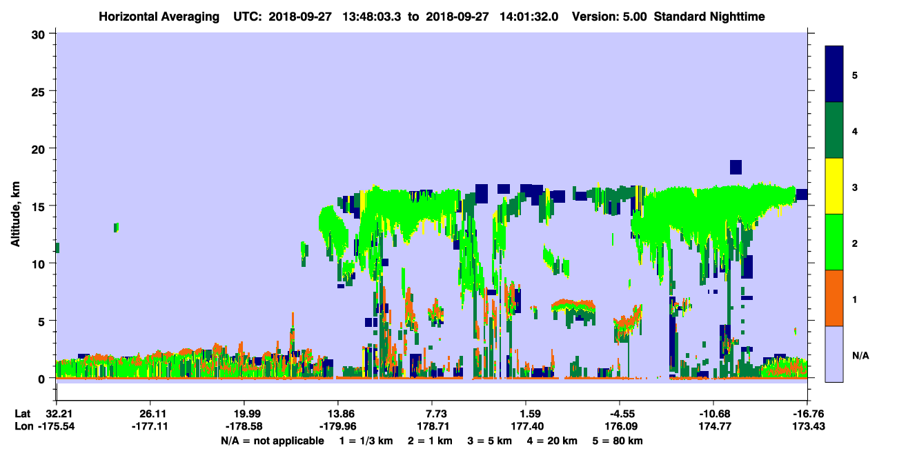Click the 'Lon' row label
Image resolution: width=897 pixels, height=460 pixels.
[23, 426]
